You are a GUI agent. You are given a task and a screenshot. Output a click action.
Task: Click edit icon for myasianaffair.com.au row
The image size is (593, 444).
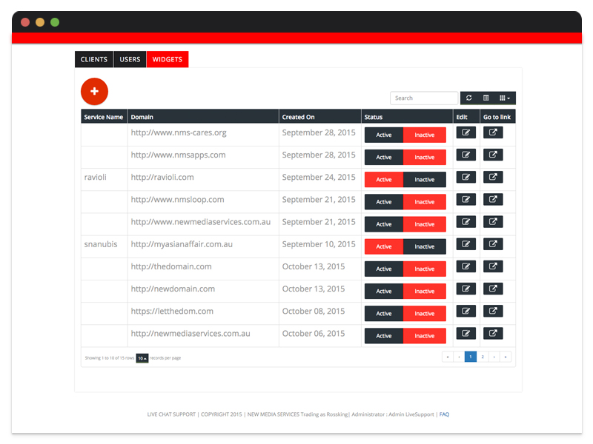click(466, 244)
